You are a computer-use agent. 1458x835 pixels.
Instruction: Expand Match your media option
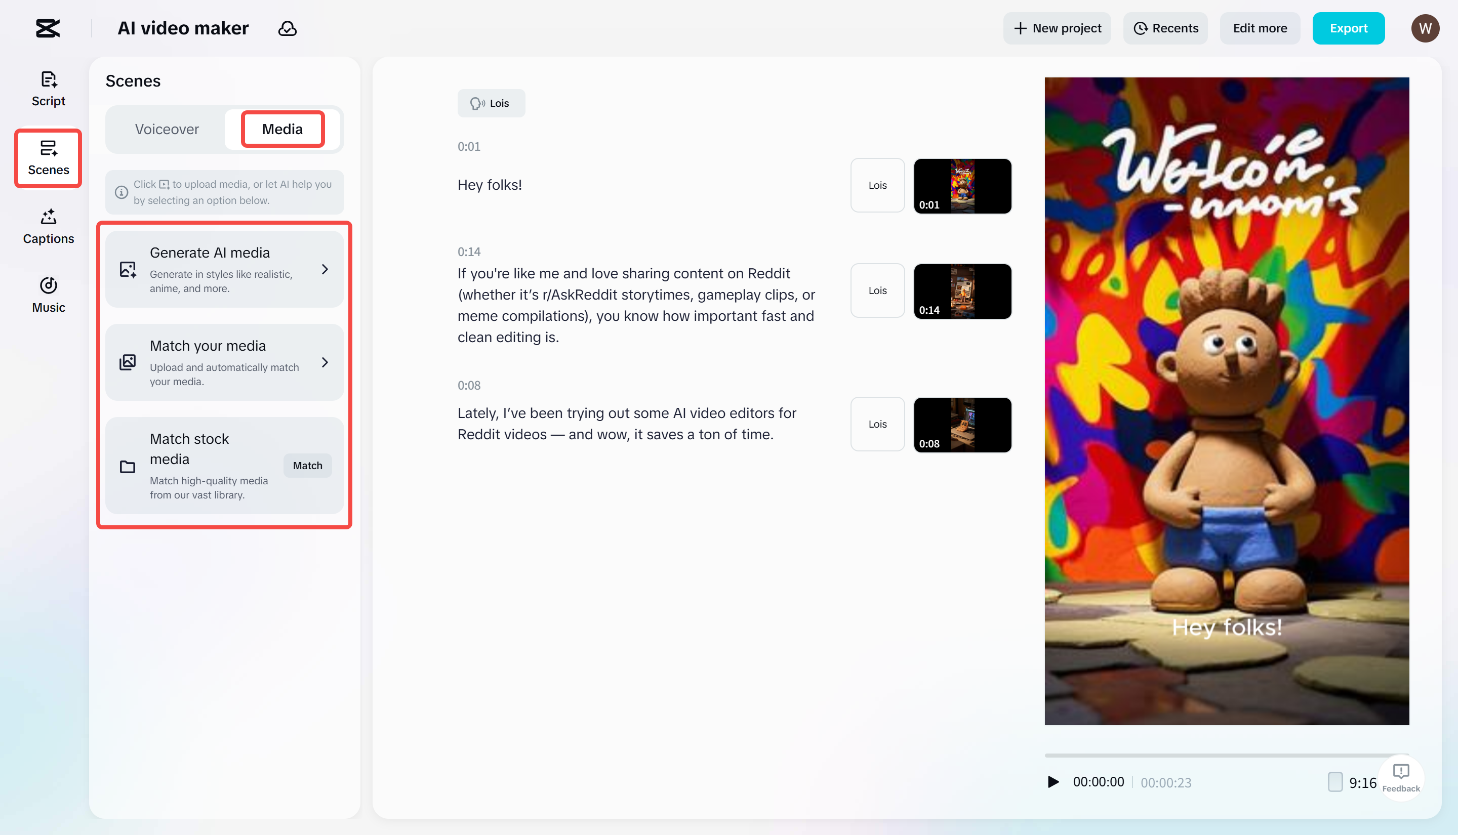[224, 362]
